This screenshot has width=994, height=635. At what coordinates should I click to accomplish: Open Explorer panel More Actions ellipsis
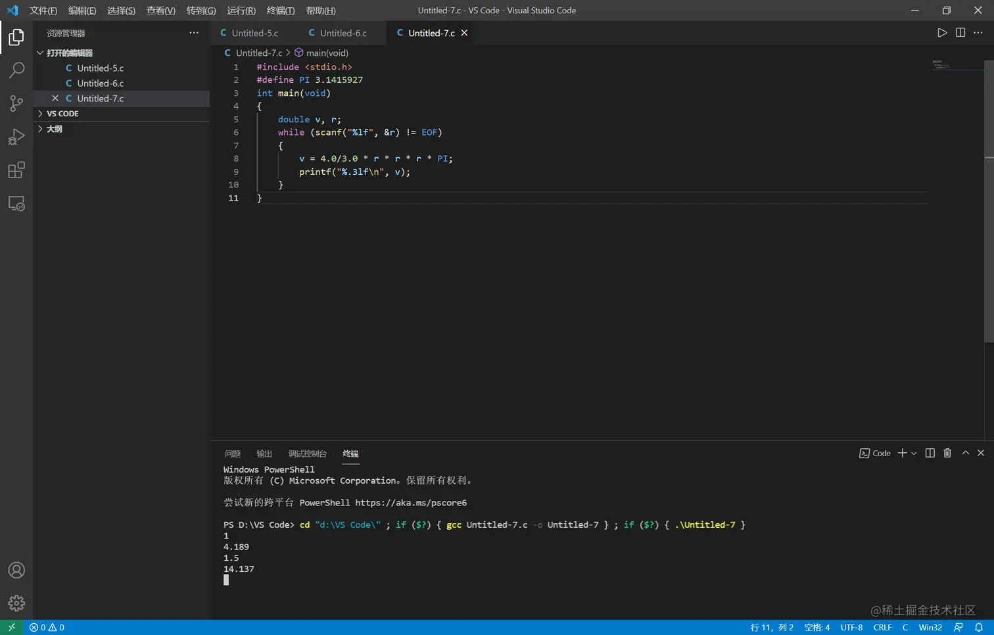194,33
